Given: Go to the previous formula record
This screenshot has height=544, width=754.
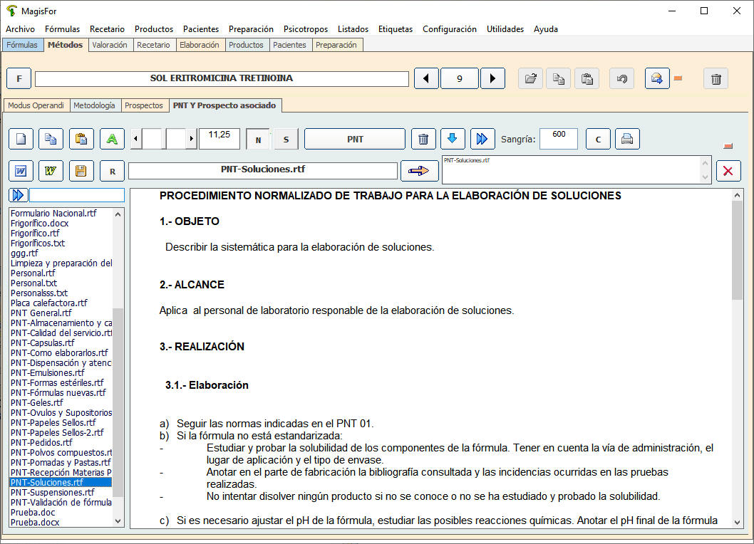Looking at the screenshot, I should 426,78.
